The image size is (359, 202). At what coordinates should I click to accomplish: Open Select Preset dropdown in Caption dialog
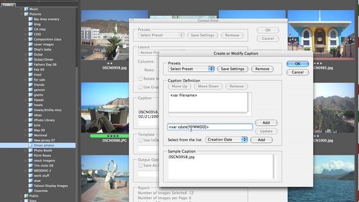click(x=191, y=68)
